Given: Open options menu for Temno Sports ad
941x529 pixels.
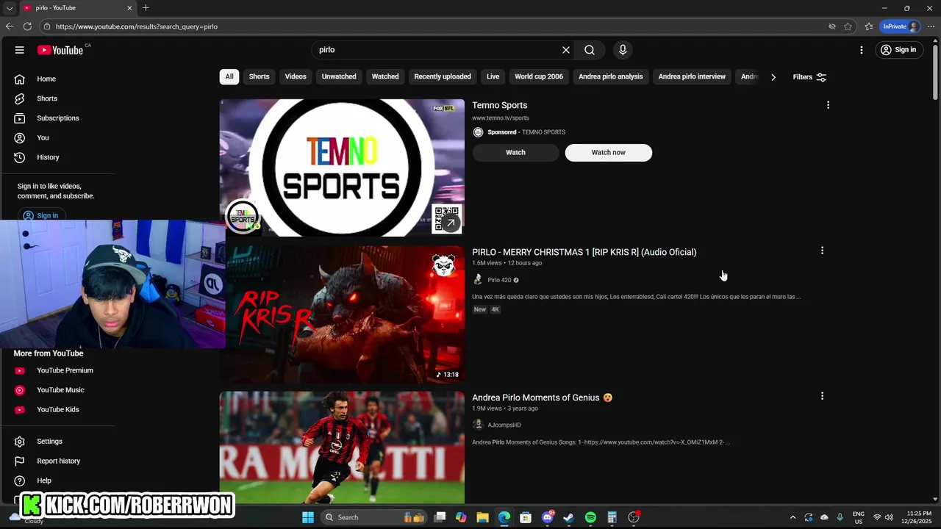Looking at the screenshot, I should tap(828, 105).
